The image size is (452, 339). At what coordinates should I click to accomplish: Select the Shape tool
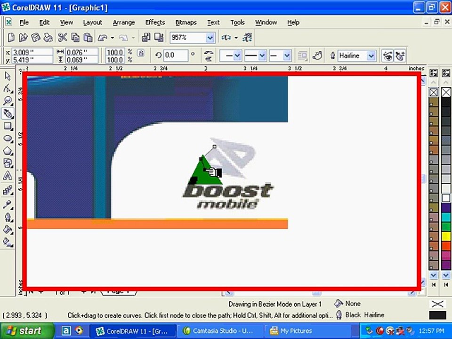pyautogui.click(x=8, y=89)
